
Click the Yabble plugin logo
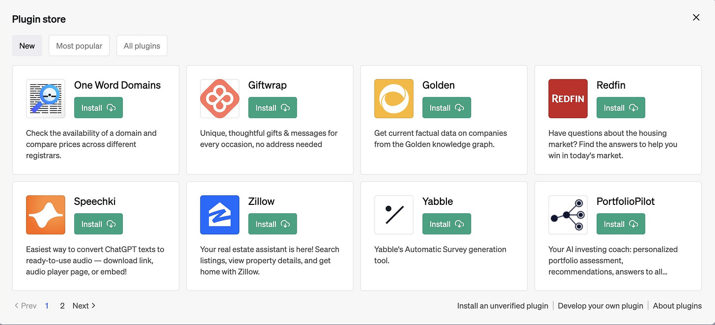(394, 215)
